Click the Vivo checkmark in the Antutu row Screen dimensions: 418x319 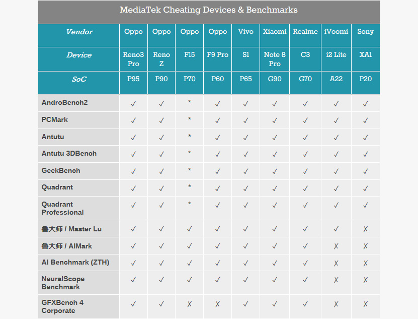(245, 138)
